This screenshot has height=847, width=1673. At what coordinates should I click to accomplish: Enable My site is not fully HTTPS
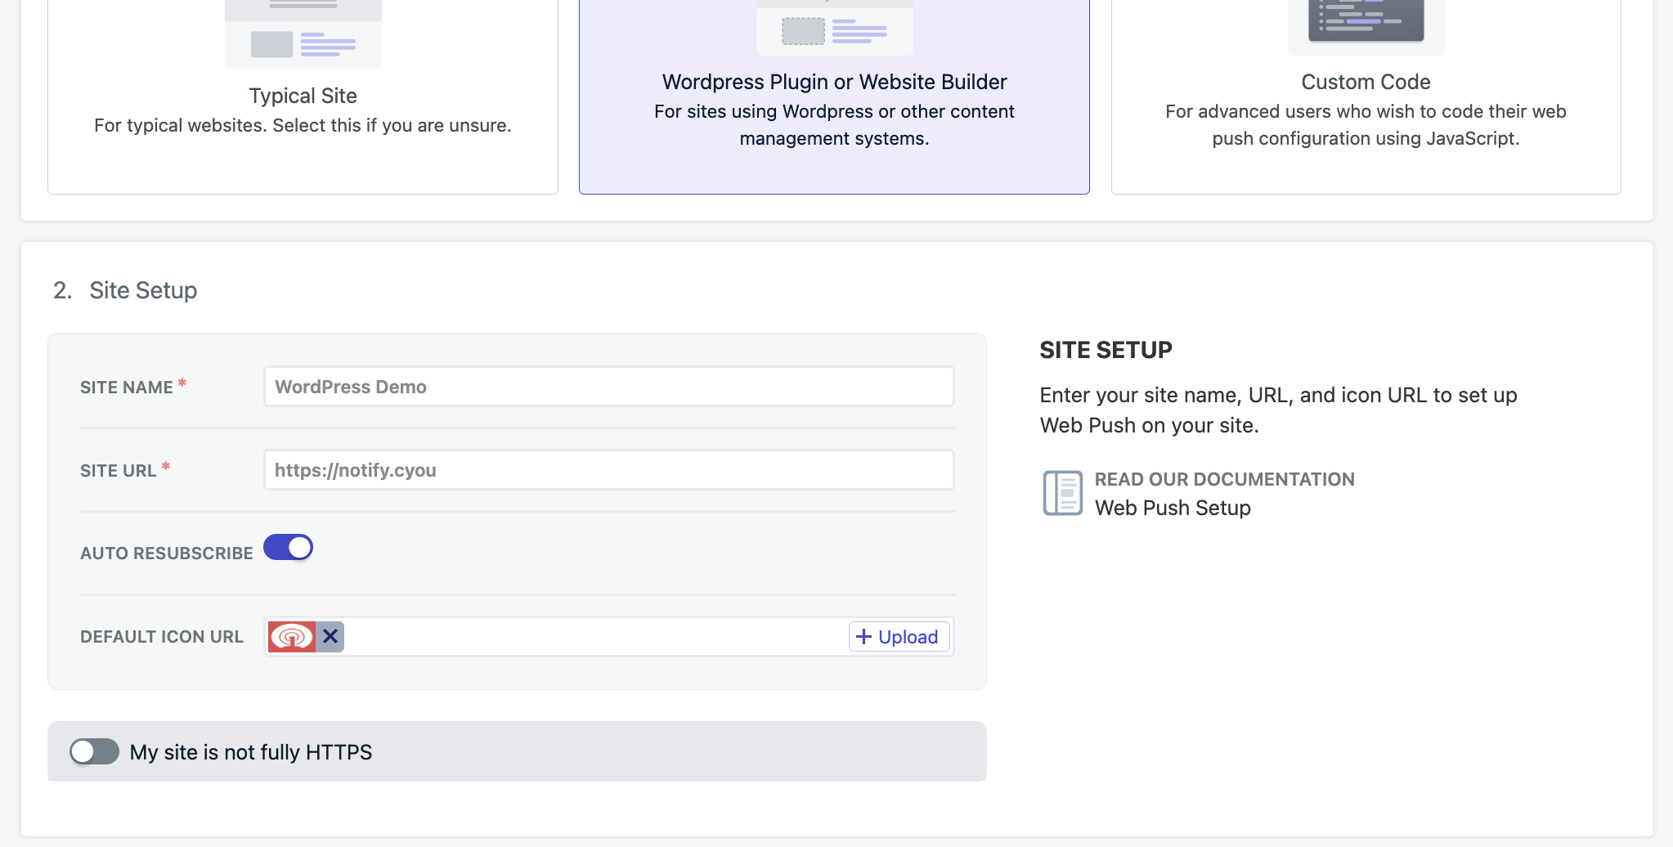94,751
